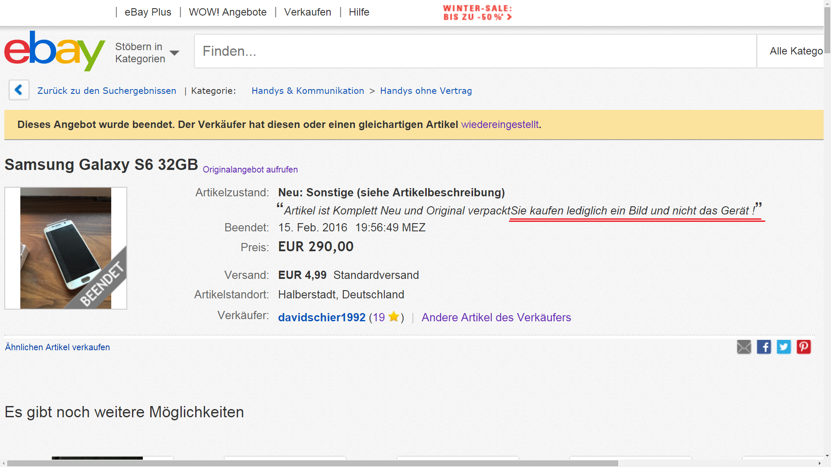
Task: Click the horizontal scrollbar at bottom
Action: tap(312, 463)
